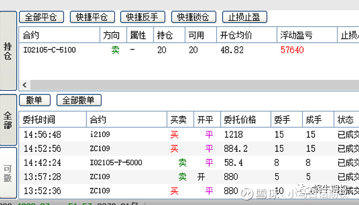Image resolution: width=359 pixels, height=205 pixels.
Task: Select the 14:56:48 i2109 order row
Action: [x=189, y=135]
